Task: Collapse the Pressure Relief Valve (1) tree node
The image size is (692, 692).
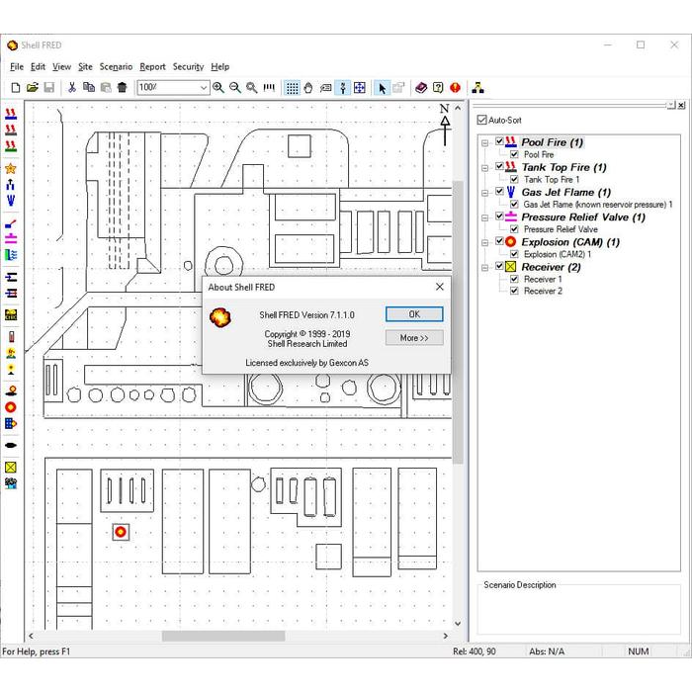Action: coord(485,218)
